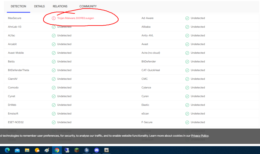The width and height of the screenshot is (260, 154).
Task: Open the DETAILS tab
Action: 40,6
